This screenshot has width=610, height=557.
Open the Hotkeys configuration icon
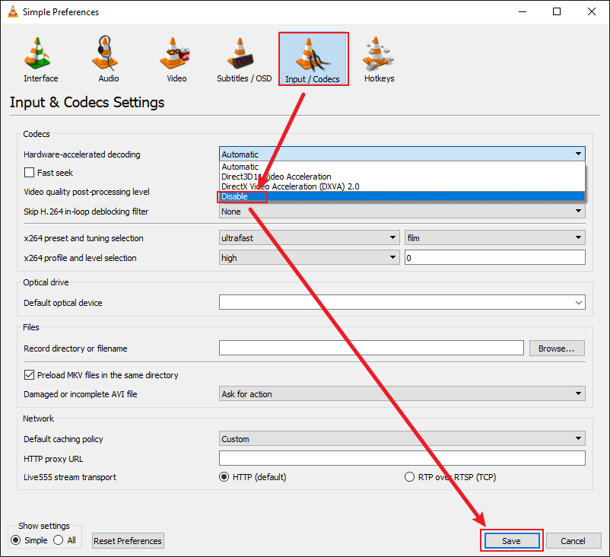pos(378,57)
